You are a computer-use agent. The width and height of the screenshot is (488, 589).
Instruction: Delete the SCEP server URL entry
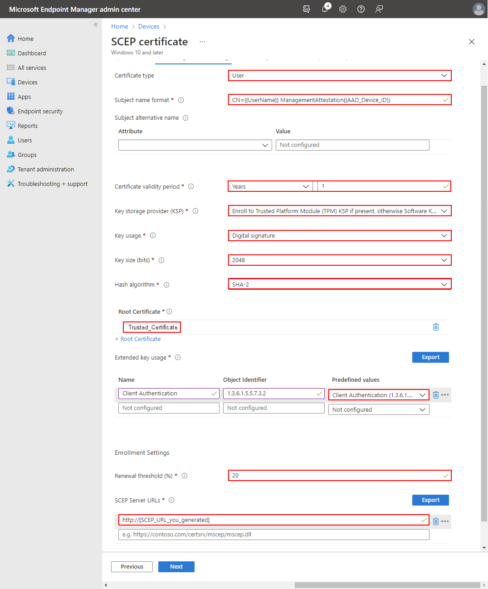pyautogui.click(x=436, y=521)
